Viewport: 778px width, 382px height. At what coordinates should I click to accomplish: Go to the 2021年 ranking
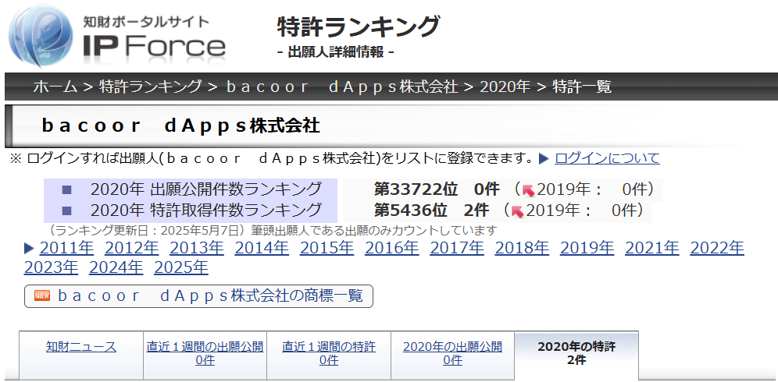point(652,248)
